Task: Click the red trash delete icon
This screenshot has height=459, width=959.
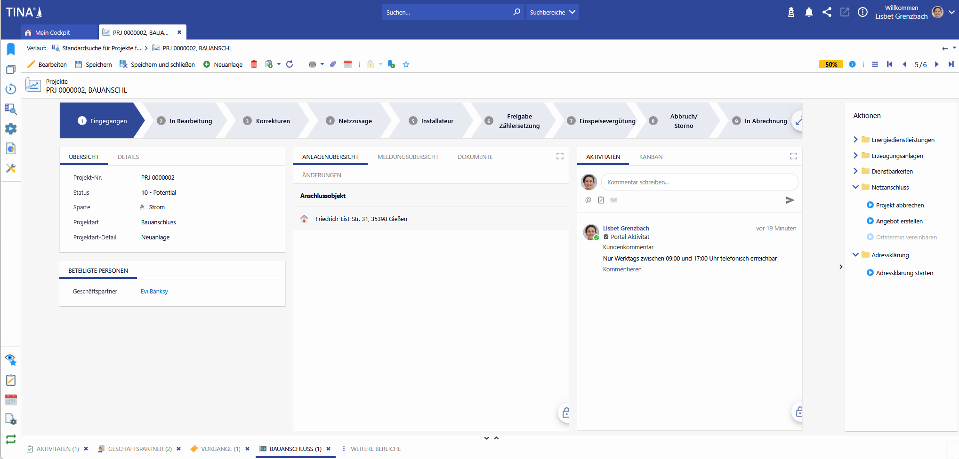Action: click(254, 64)
